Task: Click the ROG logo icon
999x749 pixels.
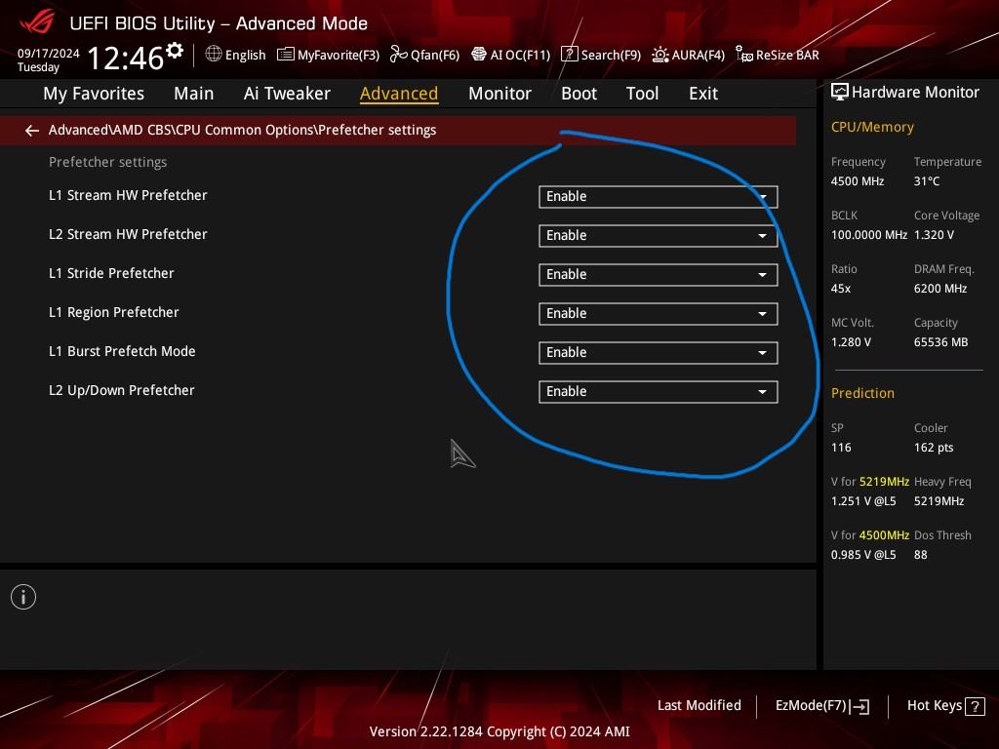Action: pyautogui.click(x=37, y=21)
